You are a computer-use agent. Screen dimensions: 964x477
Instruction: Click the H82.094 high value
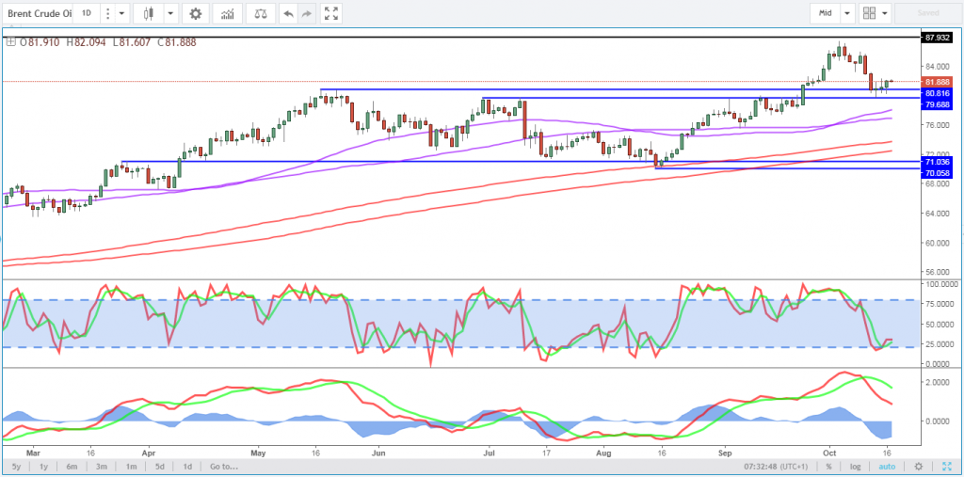86,42
